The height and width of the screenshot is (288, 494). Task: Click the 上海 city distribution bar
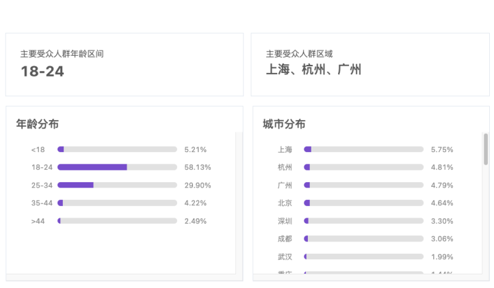coord(363,149)
